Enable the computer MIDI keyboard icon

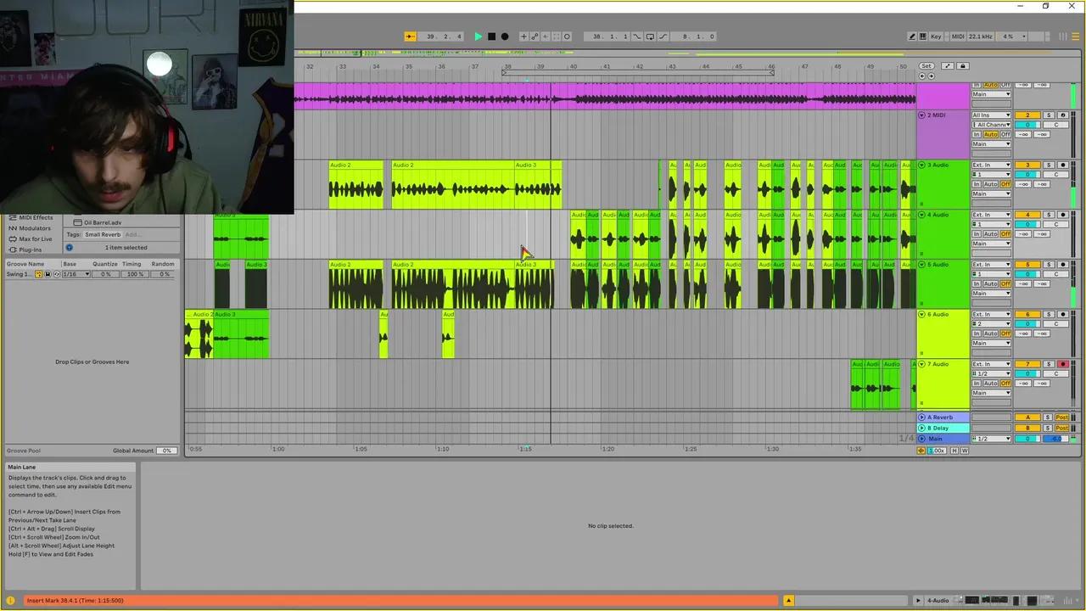(924, 36)
